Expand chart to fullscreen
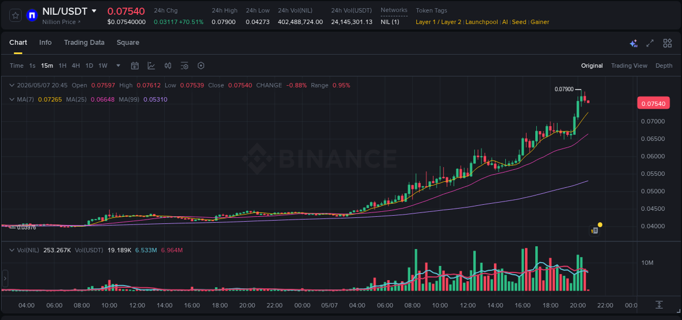This screenshot has height=320, width=682. 650,43
